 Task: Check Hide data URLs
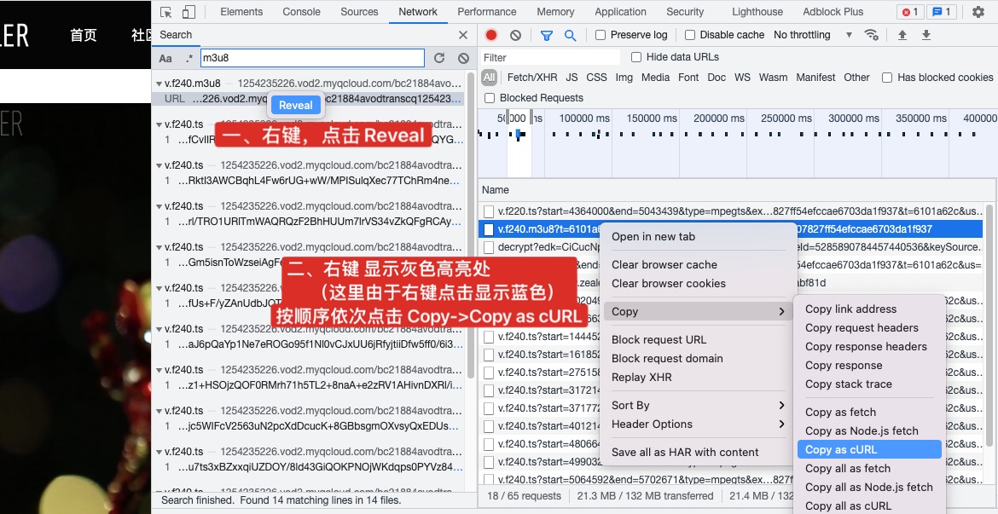[635, 57]
